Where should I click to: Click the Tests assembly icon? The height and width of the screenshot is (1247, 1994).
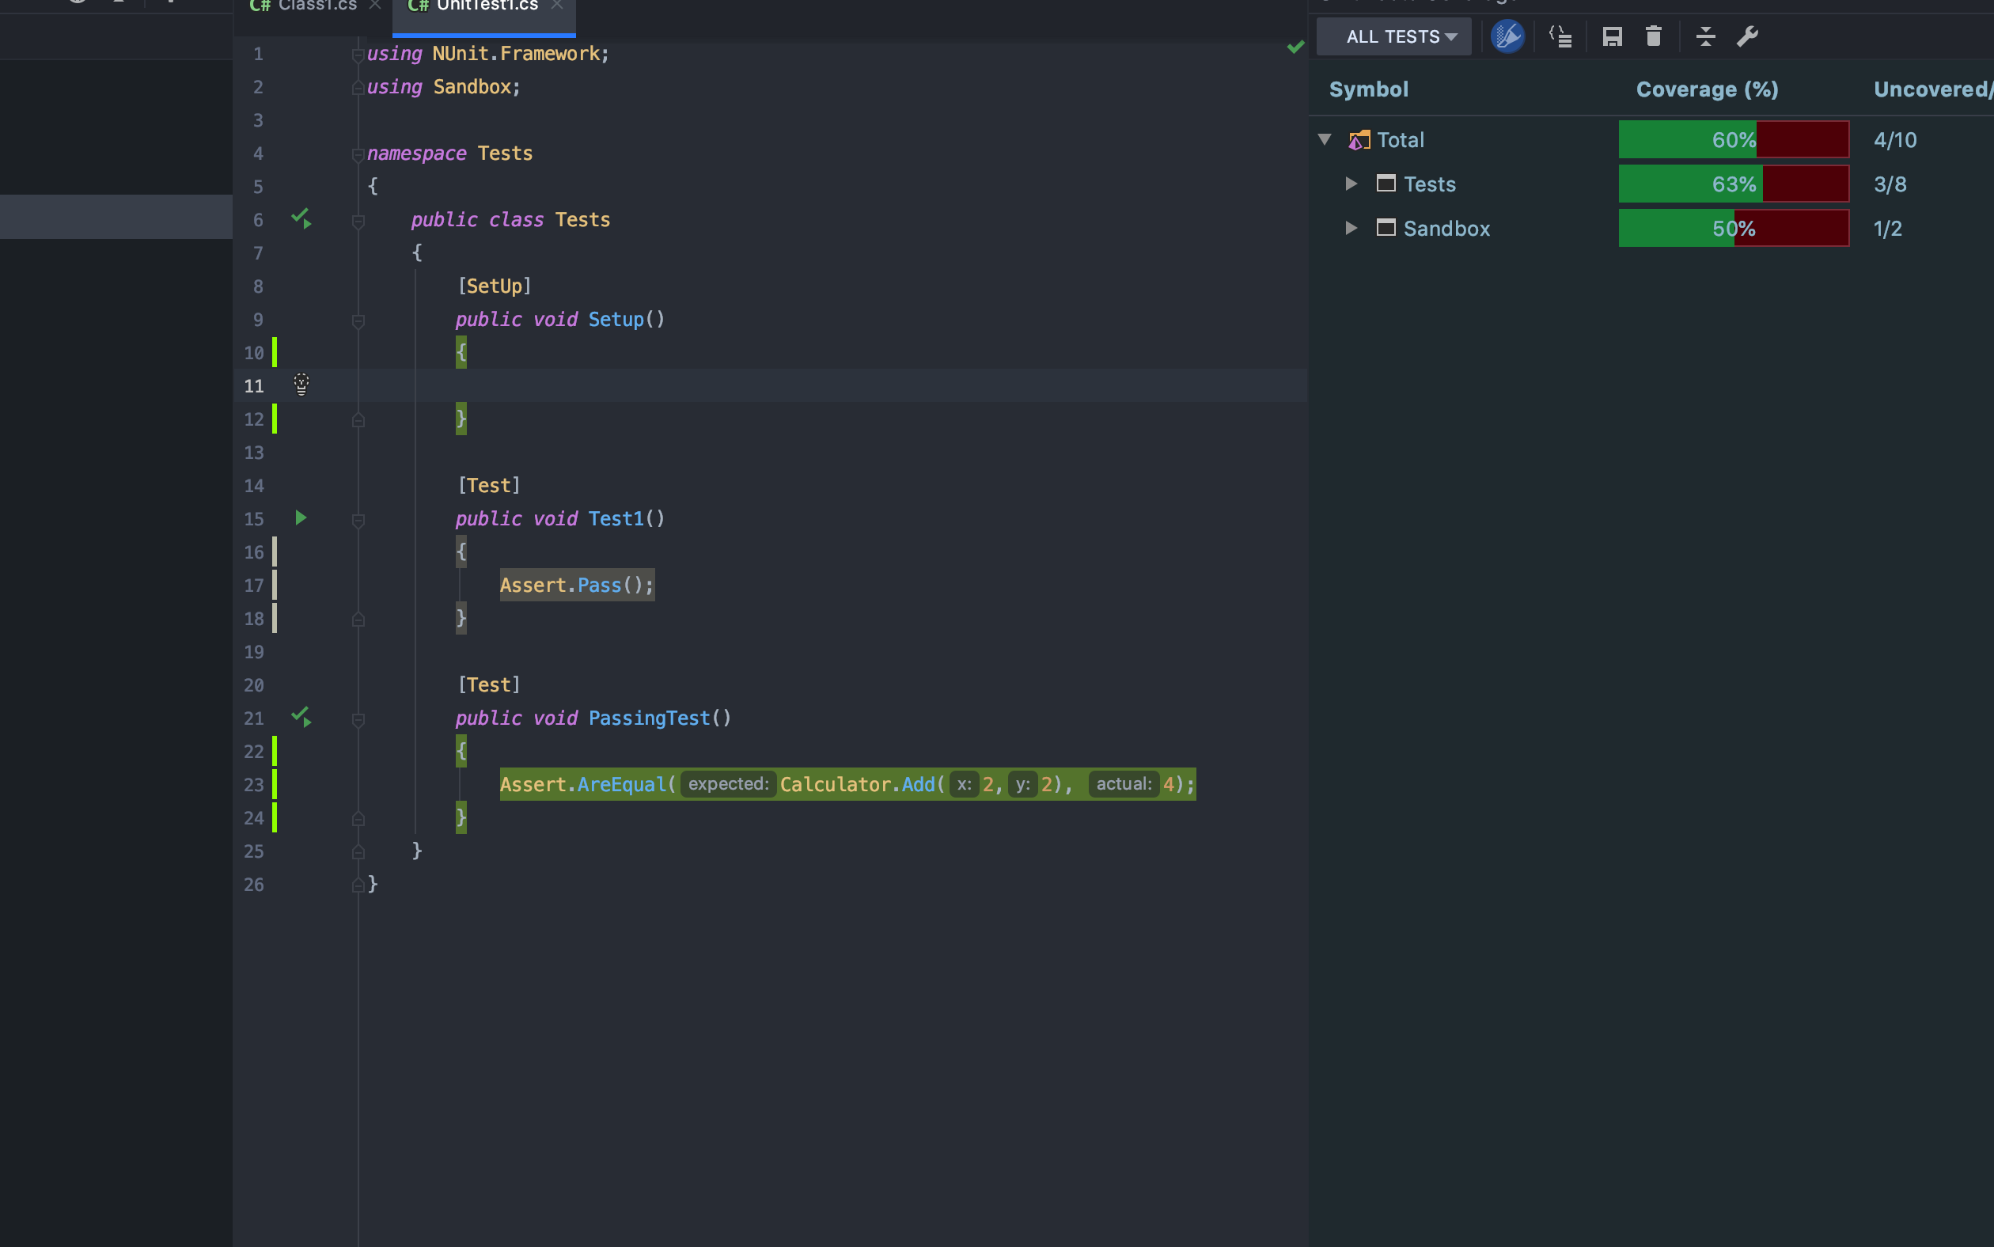click(1386, 183)
